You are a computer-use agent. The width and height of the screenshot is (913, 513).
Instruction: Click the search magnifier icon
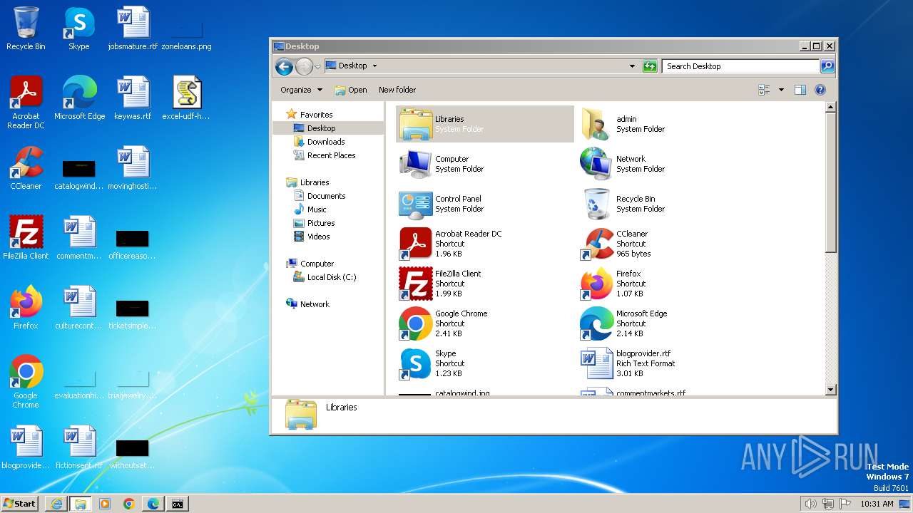point(827,66)
